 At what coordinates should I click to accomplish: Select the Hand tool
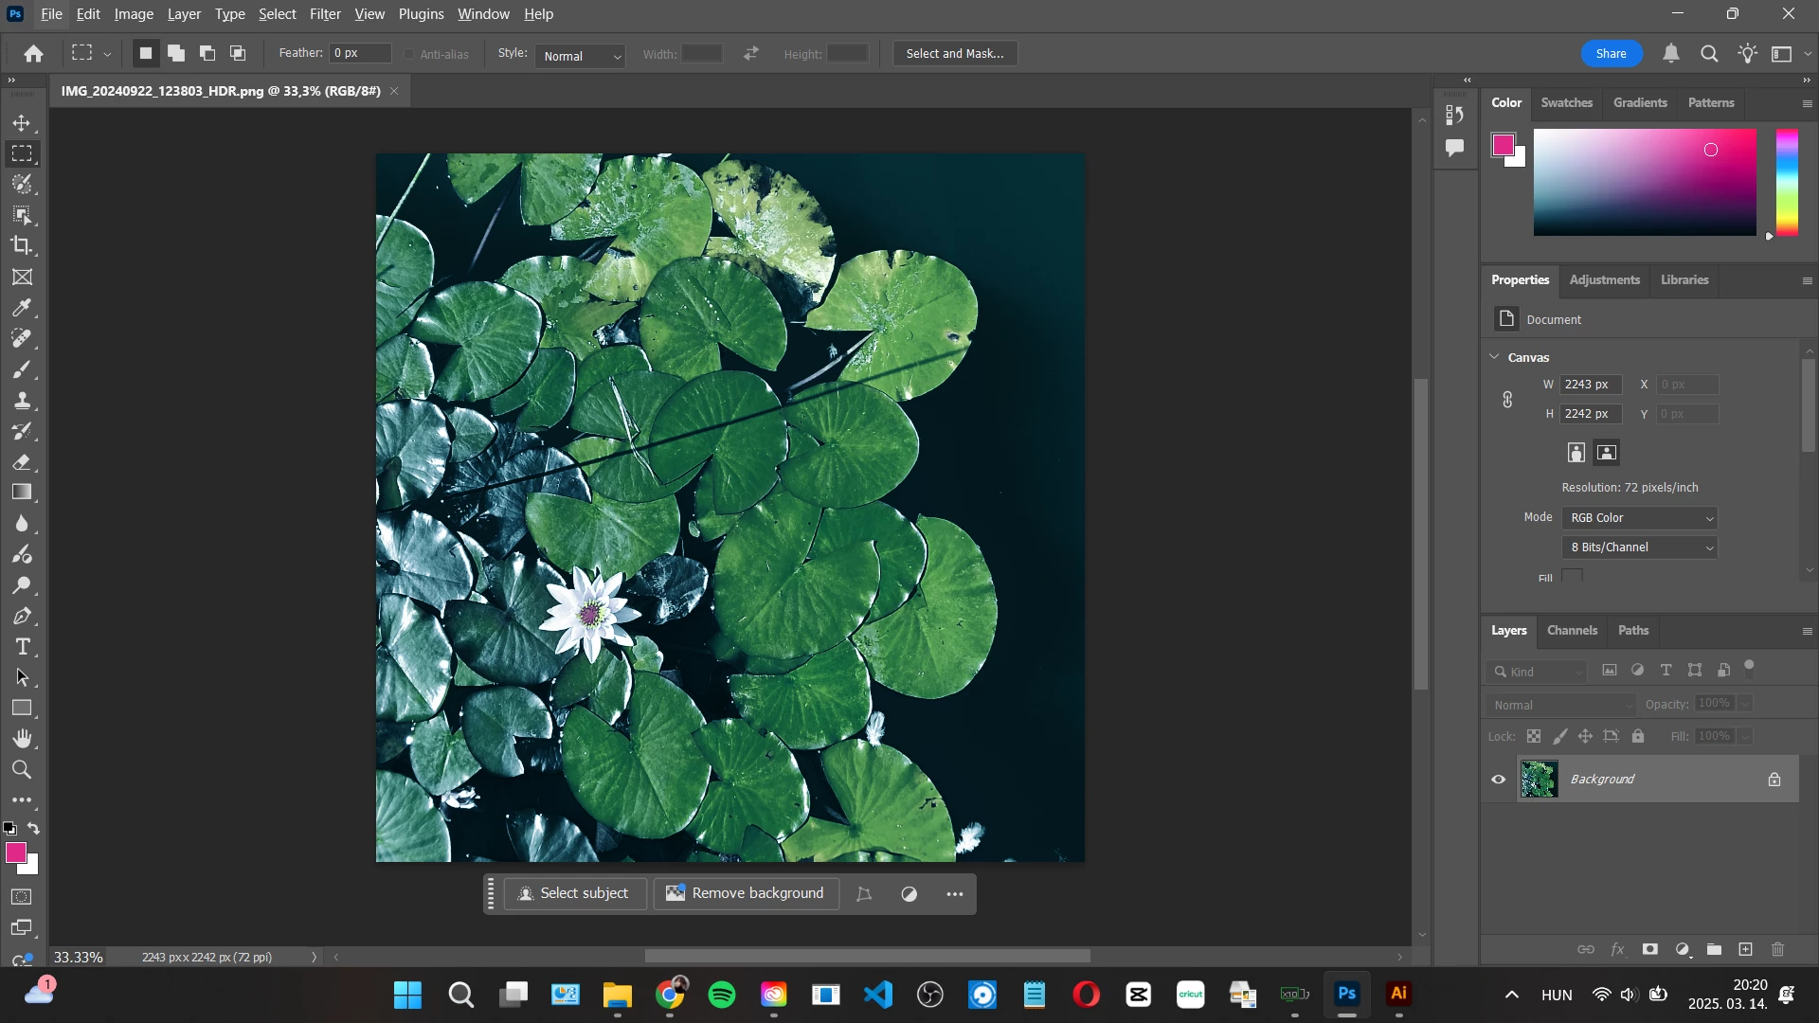(x=22, y=739)
